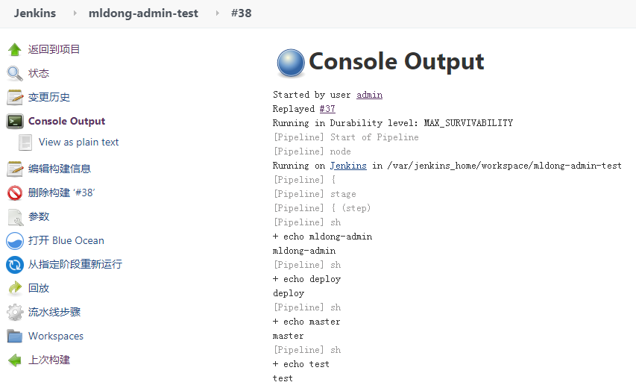Click the restart from stage icon
This screenshot has width=636, height=385.
click(x=14, y=264)
